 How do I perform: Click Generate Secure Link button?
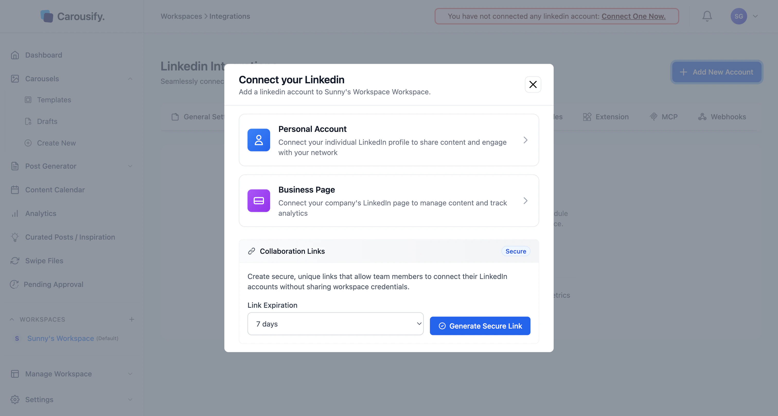480,326
